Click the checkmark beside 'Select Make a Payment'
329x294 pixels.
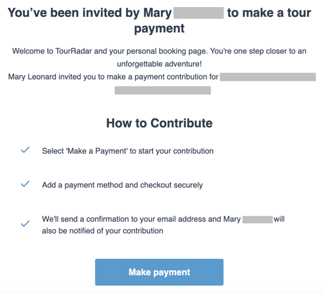coord(25,150)
